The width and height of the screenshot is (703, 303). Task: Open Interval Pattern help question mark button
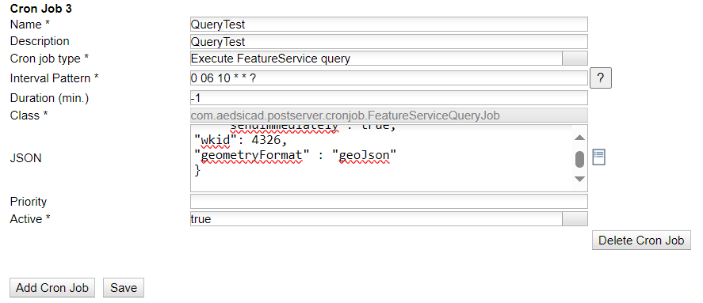[x=601, y=78]
